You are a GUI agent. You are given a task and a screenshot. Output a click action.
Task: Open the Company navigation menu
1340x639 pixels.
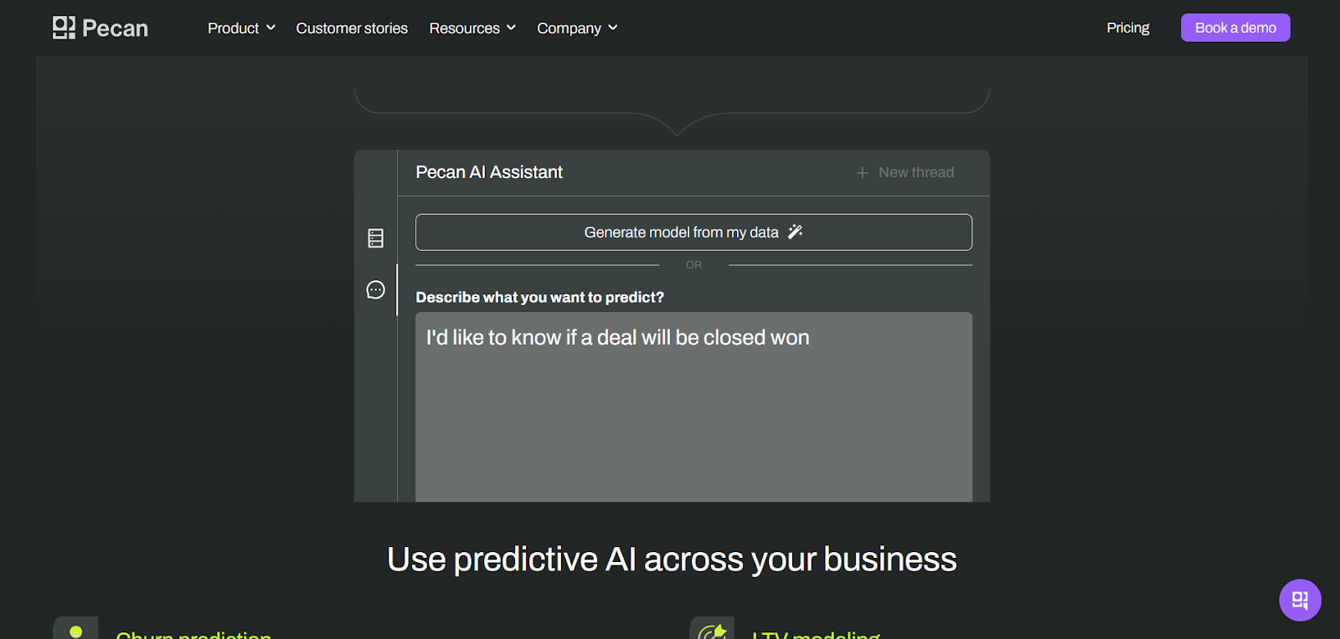[577, 28]
